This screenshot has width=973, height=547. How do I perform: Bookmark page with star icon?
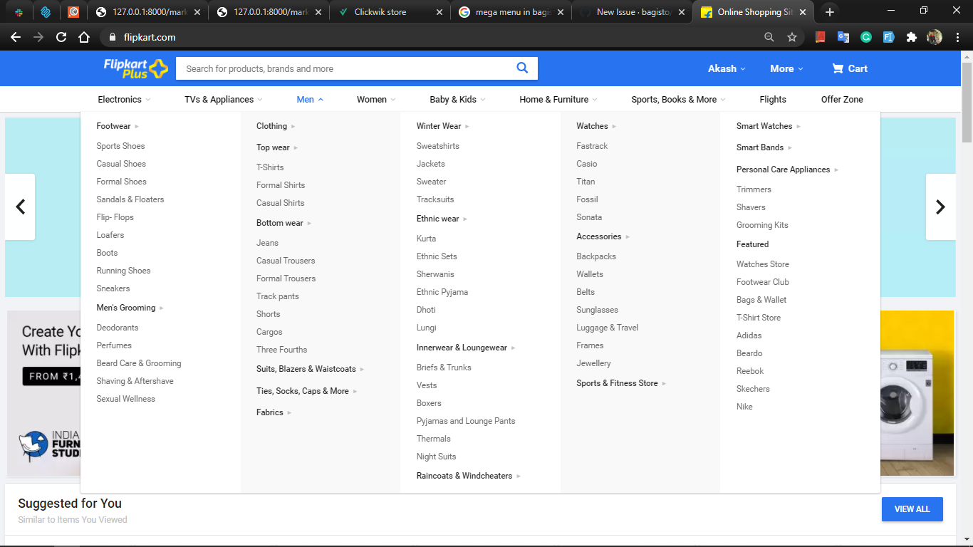(792, 37)
